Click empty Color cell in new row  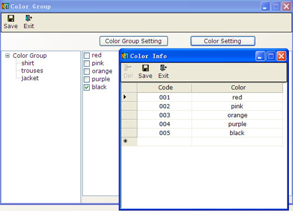click(x=237, y=141)
